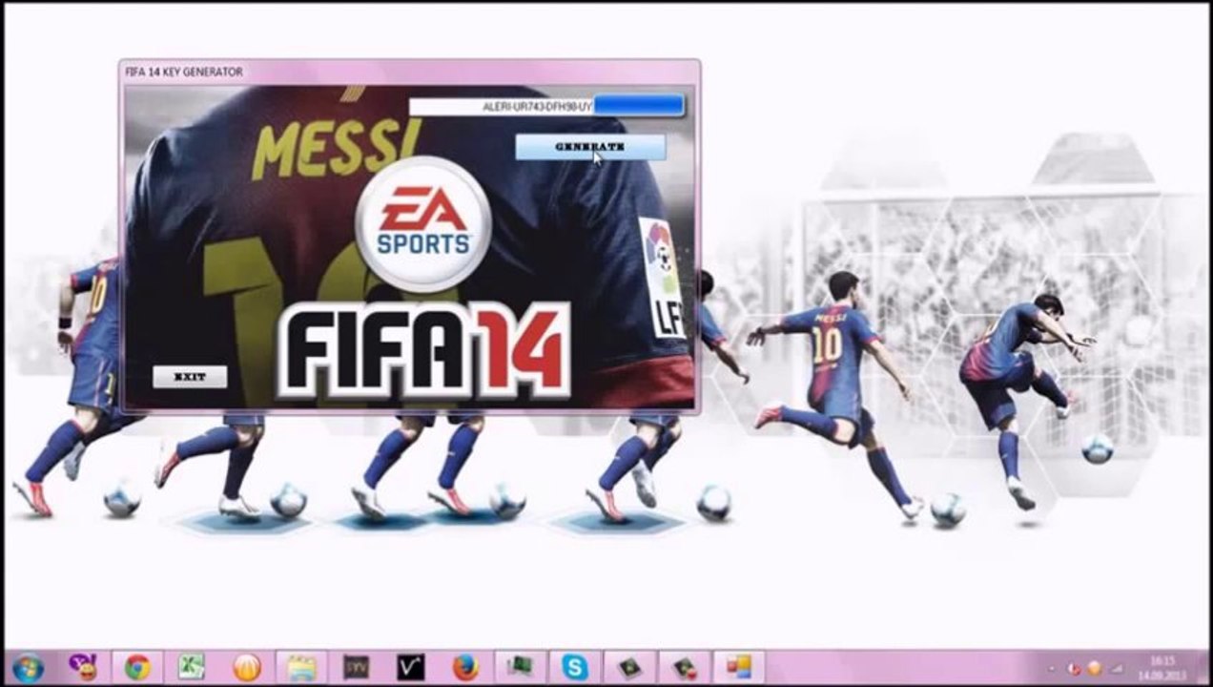Open the first green diamond taskbar icon
Screen dimensions: 1213x687
click(629, 667)
